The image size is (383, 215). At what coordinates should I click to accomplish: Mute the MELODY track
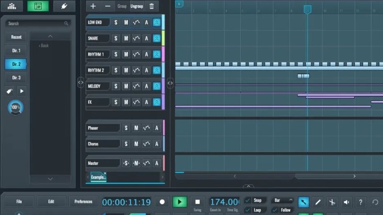(x=126, y=86)
